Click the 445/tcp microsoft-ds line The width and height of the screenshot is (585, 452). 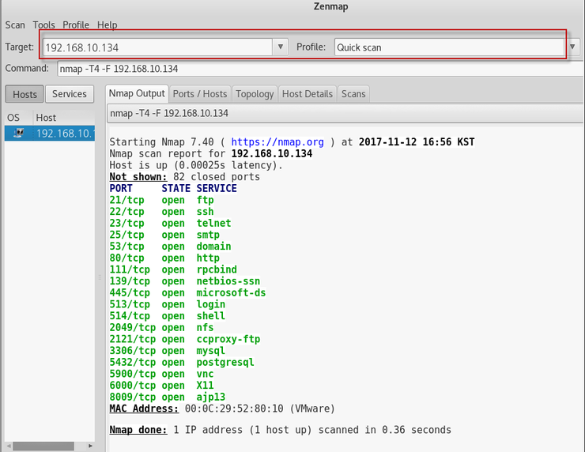pyautogui.click(x=187, y=292)
